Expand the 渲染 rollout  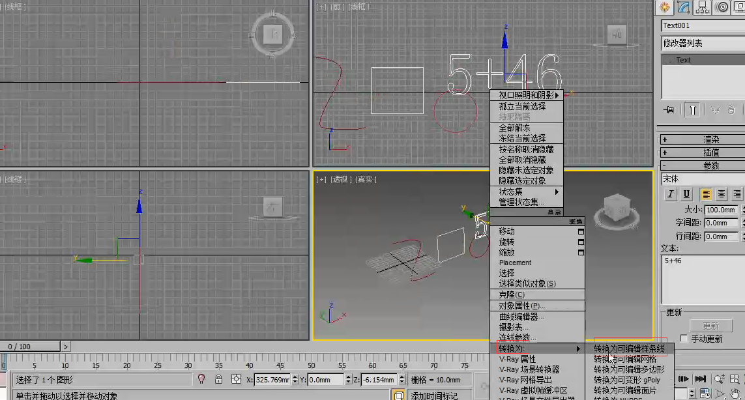click(x=703, y=139)
